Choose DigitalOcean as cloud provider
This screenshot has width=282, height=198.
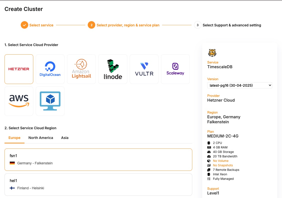tap(50, 69)
